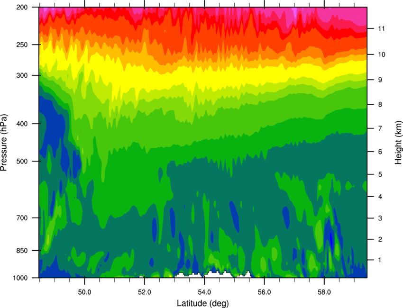Click the 'Latitude (deg)' axis title
The image size is (403, 308).
pos(203,303)
